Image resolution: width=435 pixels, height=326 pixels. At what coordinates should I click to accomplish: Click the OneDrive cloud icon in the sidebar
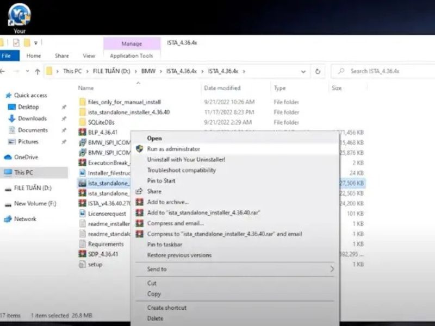pyautogui.click(x=8, y=157)
